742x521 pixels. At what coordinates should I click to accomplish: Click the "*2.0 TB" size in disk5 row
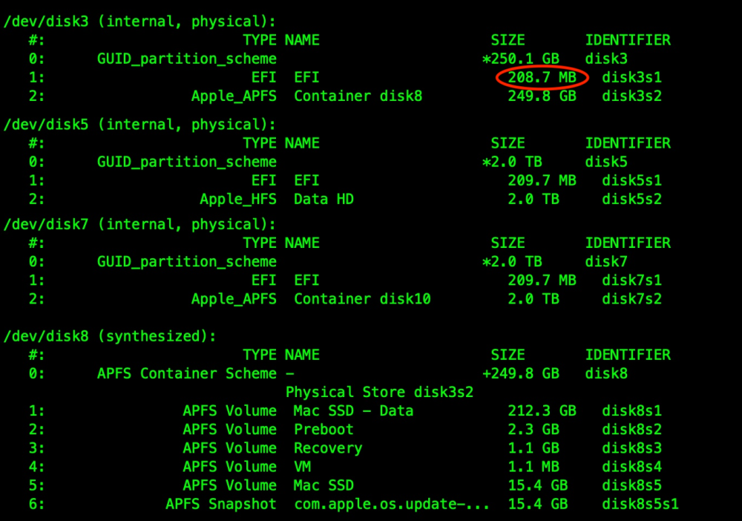pyautogui.click(x=512, y=162)
